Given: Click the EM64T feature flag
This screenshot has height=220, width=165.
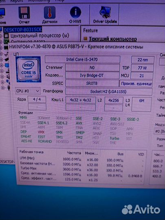Looking at the screenshot, I should click(26, 136).
